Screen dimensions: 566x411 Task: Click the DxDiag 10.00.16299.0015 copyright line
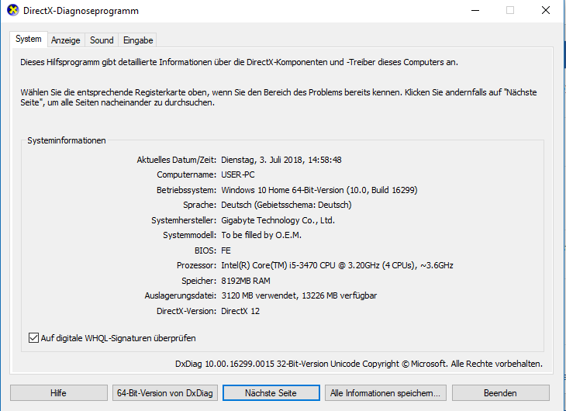(359, 364)
